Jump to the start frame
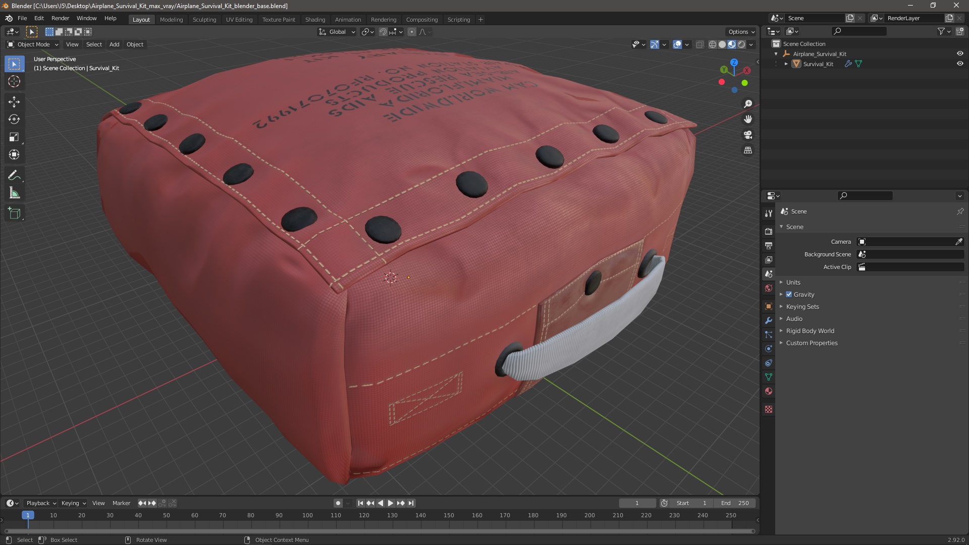The width and height of the screenshot is (969, 545). [360, 503]
